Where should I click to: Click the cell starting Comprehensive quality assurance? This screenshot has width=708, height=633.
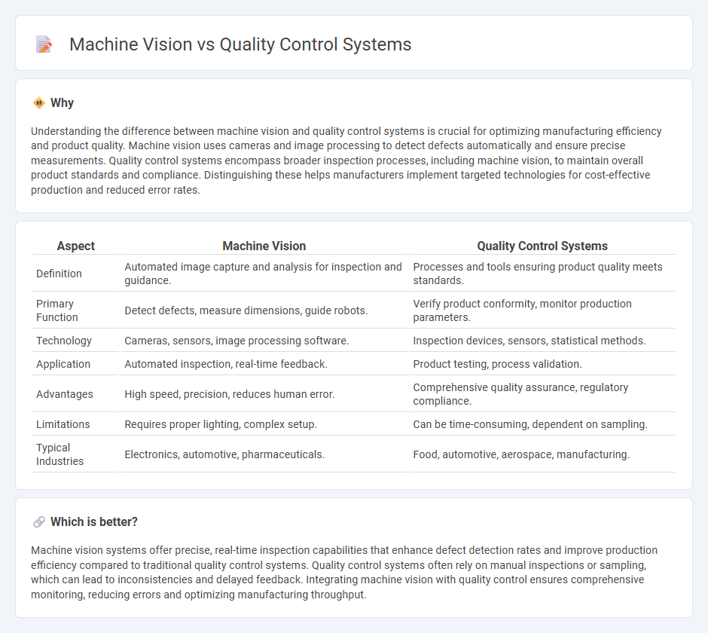point(542,394)
